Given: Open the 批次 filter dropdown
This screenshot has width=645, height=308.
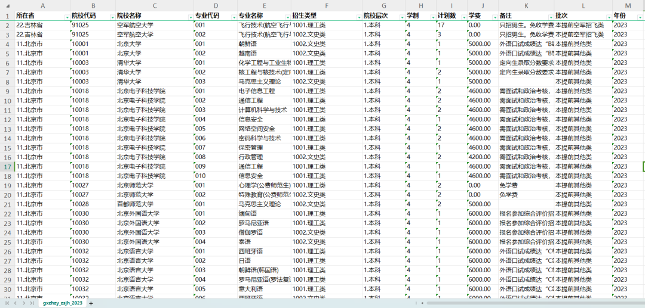Looking at the screenshot, I should (x=609, y=17).
